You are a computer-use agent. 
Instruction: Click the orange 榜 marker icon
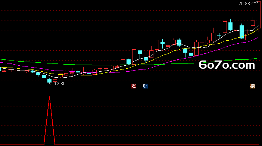coord(252,86)
